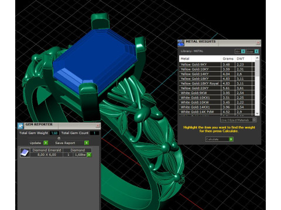Click the metal list scroll-down arrow
The height and width of the screenshot is (210, 281).
(257, 113)
